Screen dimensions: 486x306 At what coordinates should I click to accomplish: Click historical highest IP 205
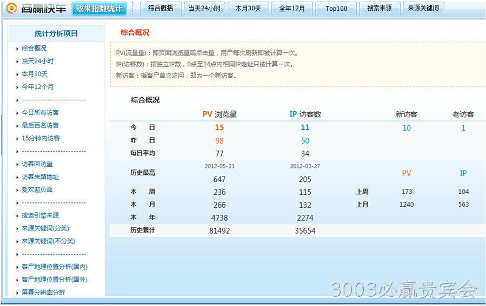point(305,180)
